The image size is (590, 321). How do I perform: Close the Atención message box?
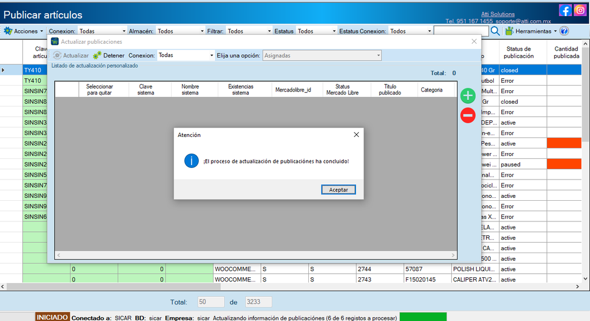click(x=356, y=135)
